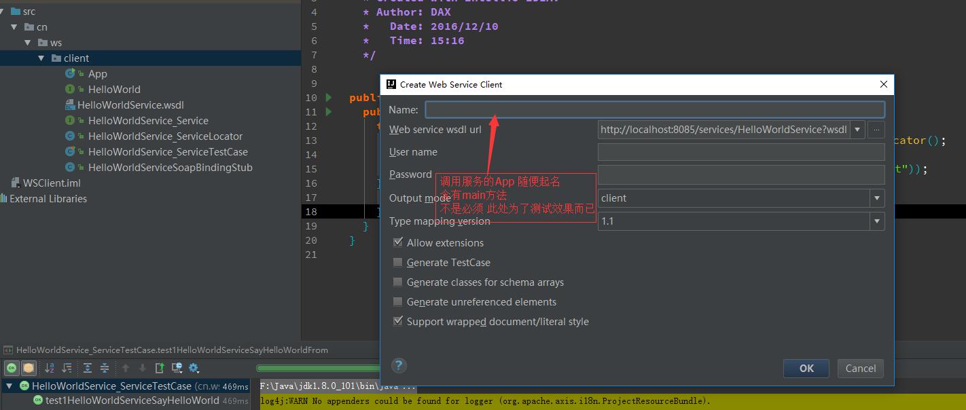Click the green test progress bar
The width and height of the screenshot is (966, 410).
318,369
